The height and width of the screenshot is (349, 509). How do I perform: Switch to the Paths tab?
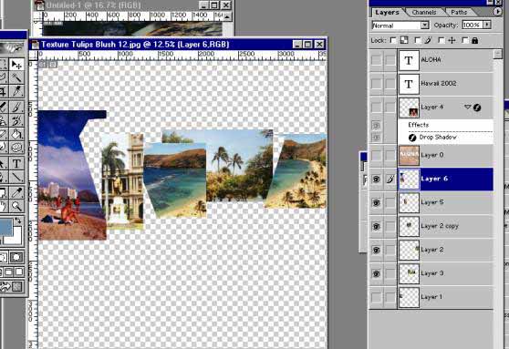tap(459, 13)
